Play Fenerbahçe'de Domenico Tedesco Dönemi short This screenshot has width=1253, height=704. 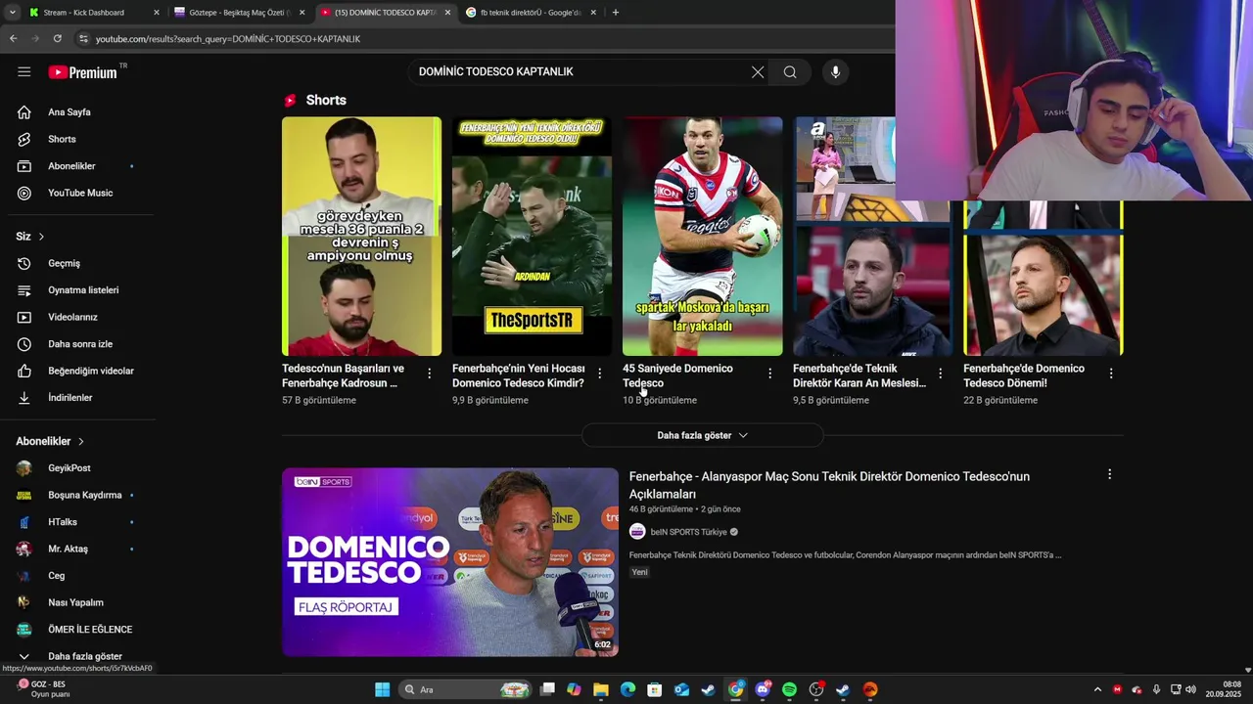(x=1043, y=279)
